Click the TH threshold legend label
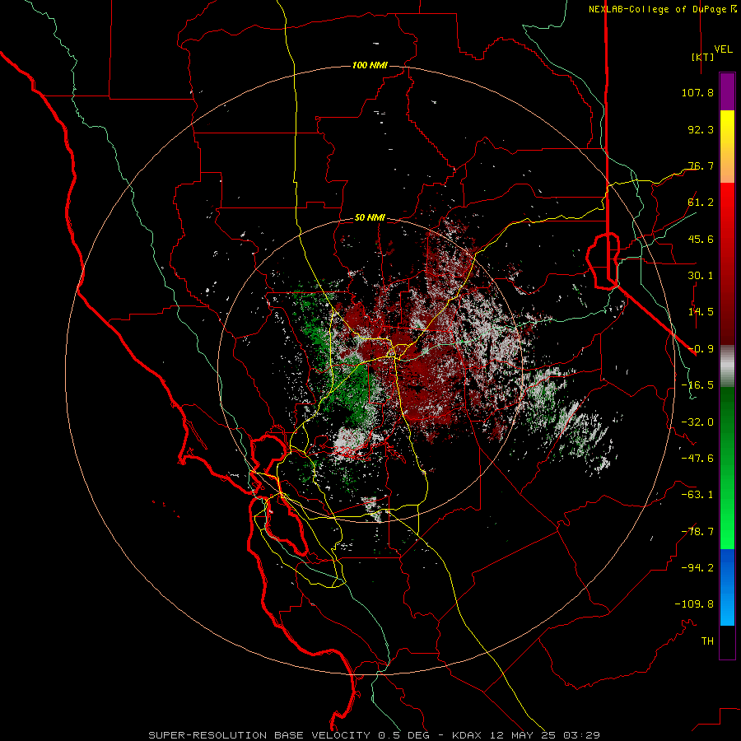Image resolution: width=741 pixels, height=741 pixels. 707,641
